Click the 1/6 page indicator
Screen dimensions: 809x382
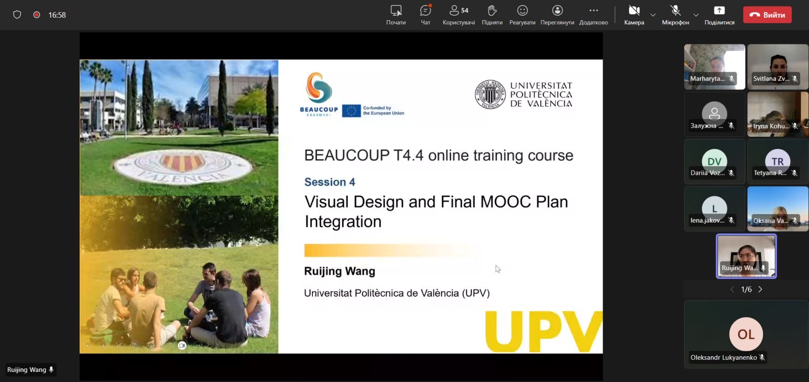[x=746, y=289]
